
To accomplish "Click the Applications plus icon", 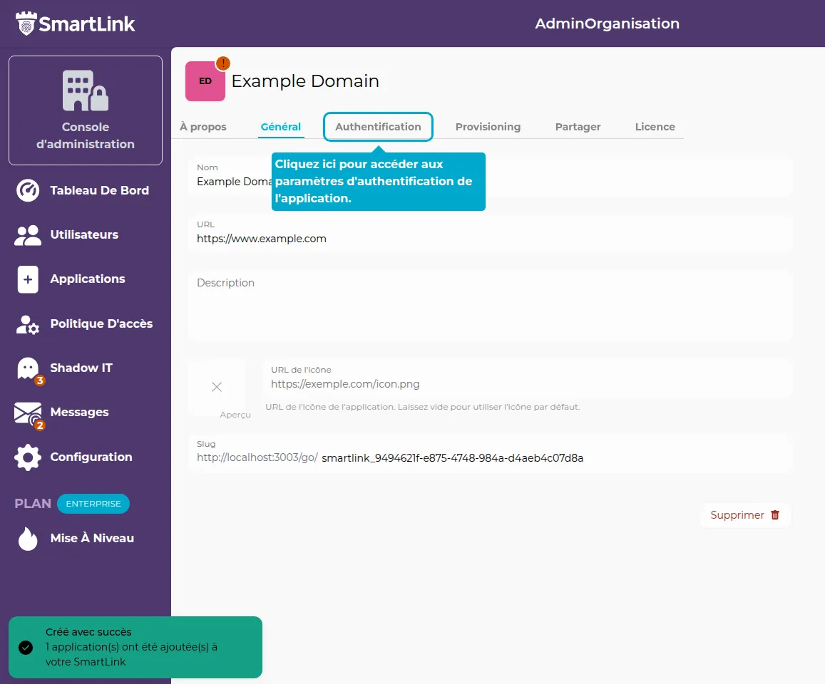I will tap(28, 279).
